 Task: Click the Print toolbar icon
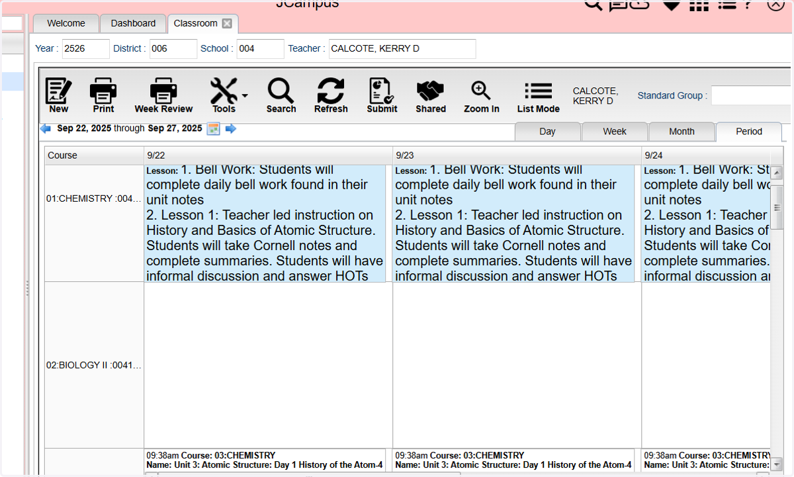[x=103, y=95]
